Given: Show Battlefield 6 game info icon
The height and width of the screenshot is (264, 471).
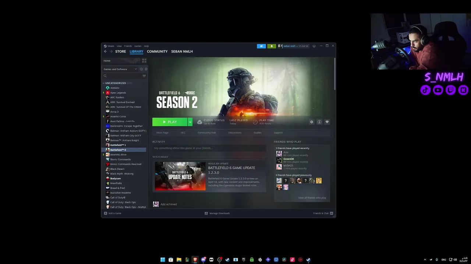Looking at the screenshot, I should point(319,122).
